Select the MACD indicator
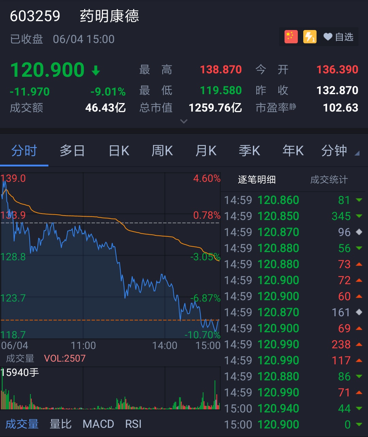The image size is (368, 437). click(98, 424)
